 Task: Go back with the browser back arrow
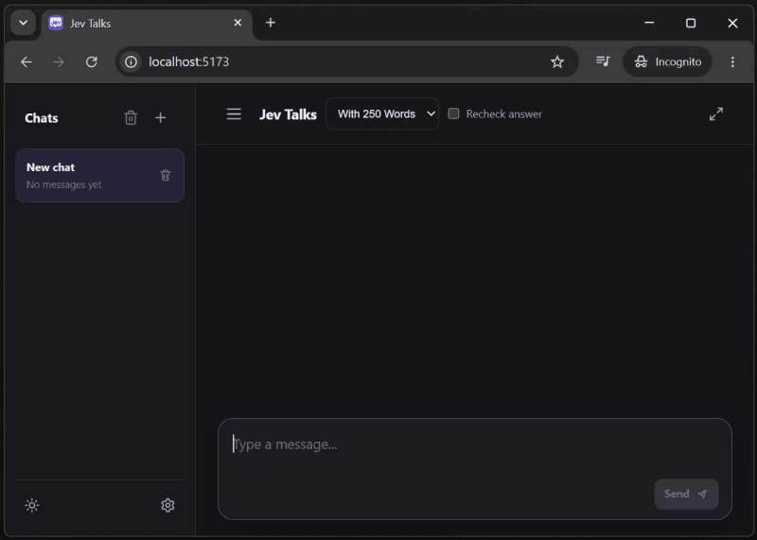[26, 61]
